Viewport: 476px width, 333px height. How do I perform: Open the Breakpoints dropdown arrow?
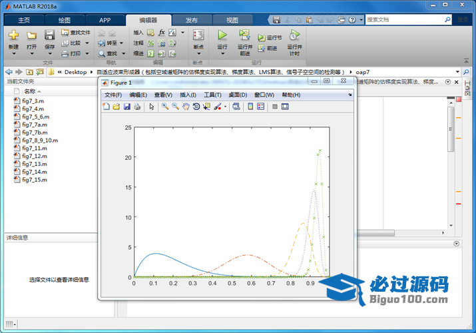pos(199,54)
